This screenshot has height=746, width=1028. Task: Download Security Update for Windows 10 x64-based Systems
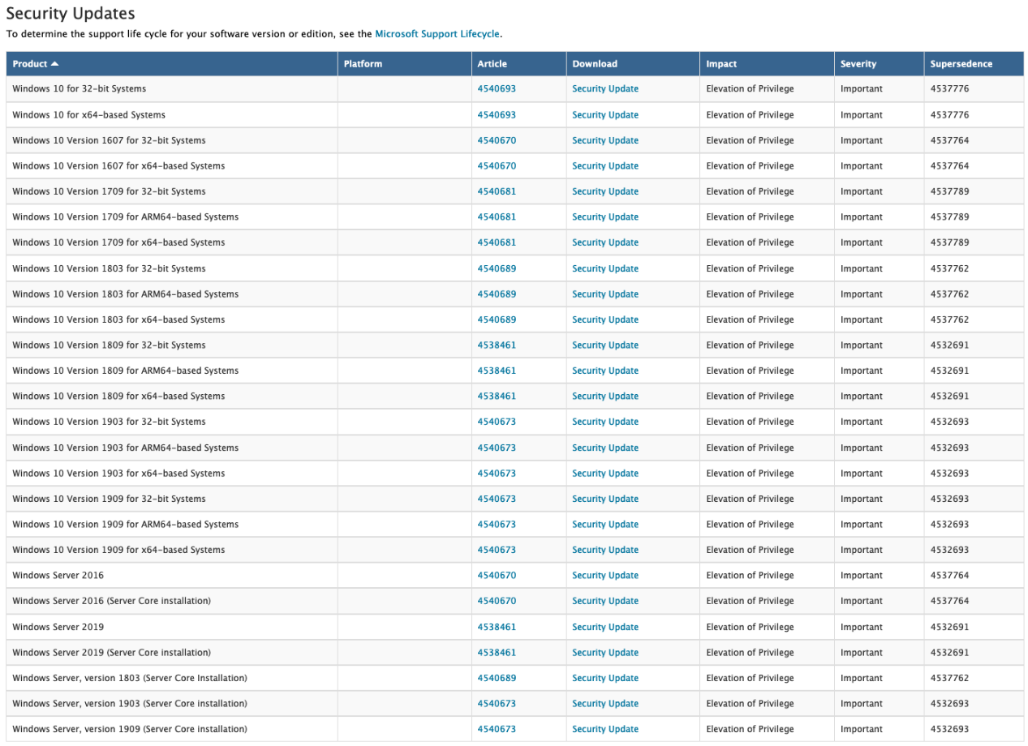pos(605,115)
